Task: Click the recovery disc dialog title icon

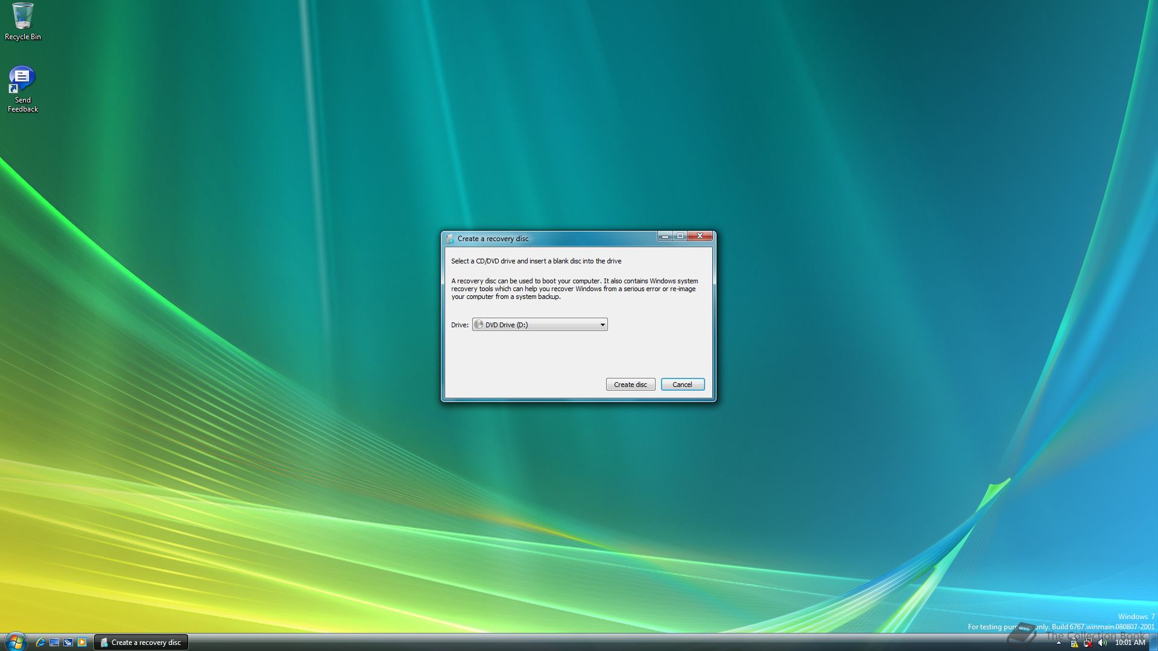Action: point(450,239)
